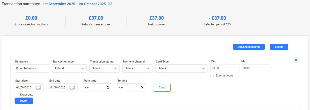Enable the Exact amount checkbox
This screenshot has height=110, width=310.
[x=212, y=75]
